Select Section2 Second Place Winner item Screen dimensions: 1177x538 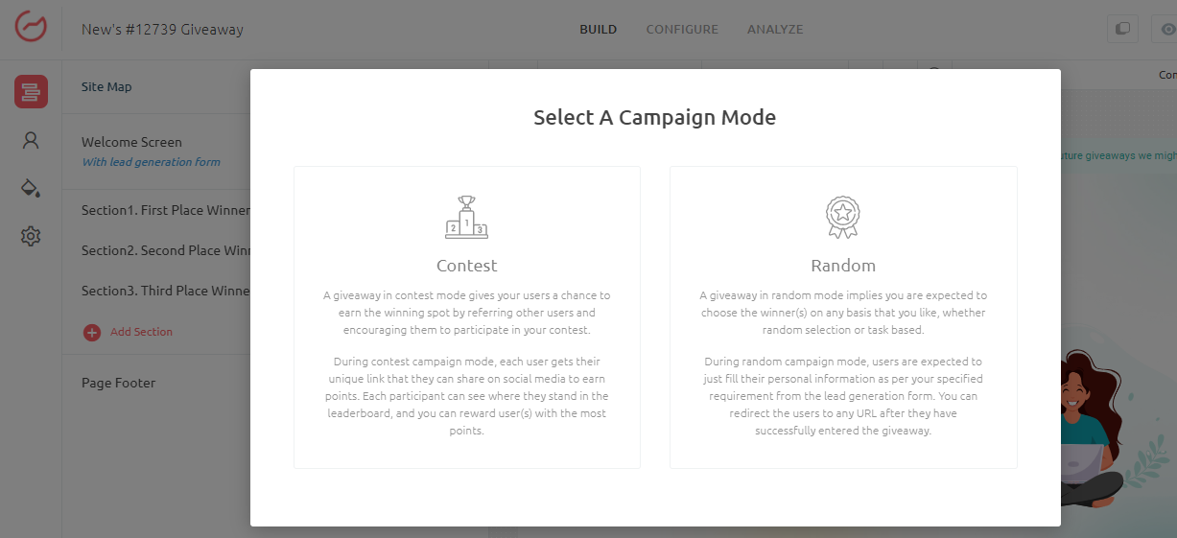tap(165, 250)
